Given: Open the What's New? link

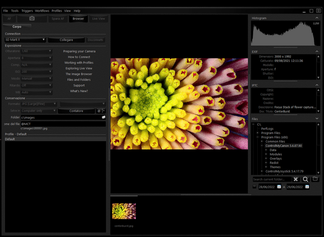Looking at the screenshot, I should (79, 91).
